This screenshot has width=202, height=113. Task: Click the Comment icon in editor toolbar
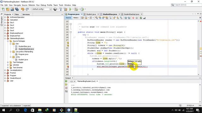tap(141, 18)
